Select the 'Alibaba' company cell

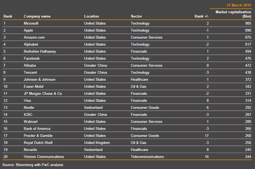tap(30, 65)
